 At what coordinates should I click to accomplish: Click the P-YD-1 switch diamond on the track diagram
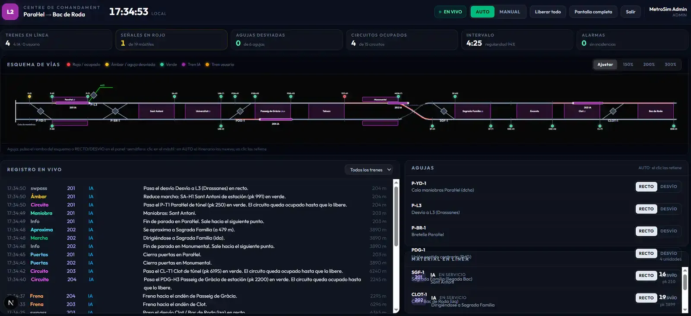click(41, 111)
